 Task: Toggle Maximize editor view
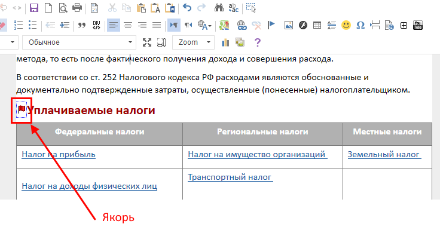(x=146, y=42)
